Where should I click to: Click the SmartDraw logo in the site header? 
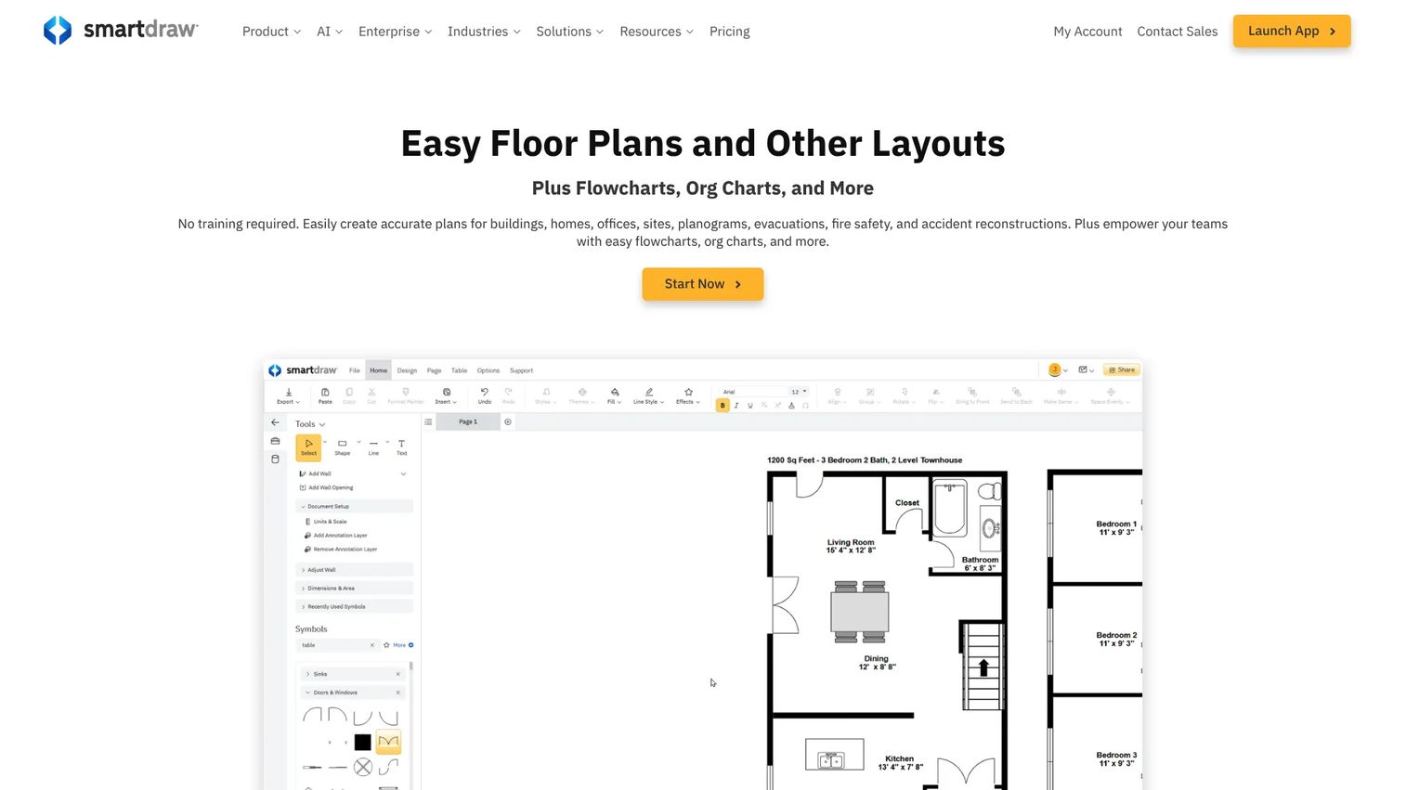(x=121, y=31)
